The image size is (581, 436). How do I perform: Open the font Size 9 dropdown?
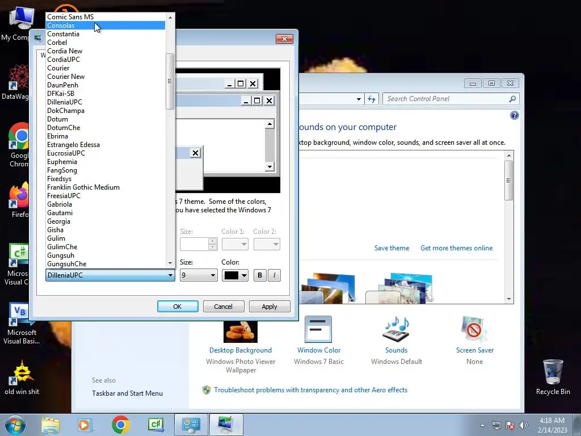click(x=199, y=275)
